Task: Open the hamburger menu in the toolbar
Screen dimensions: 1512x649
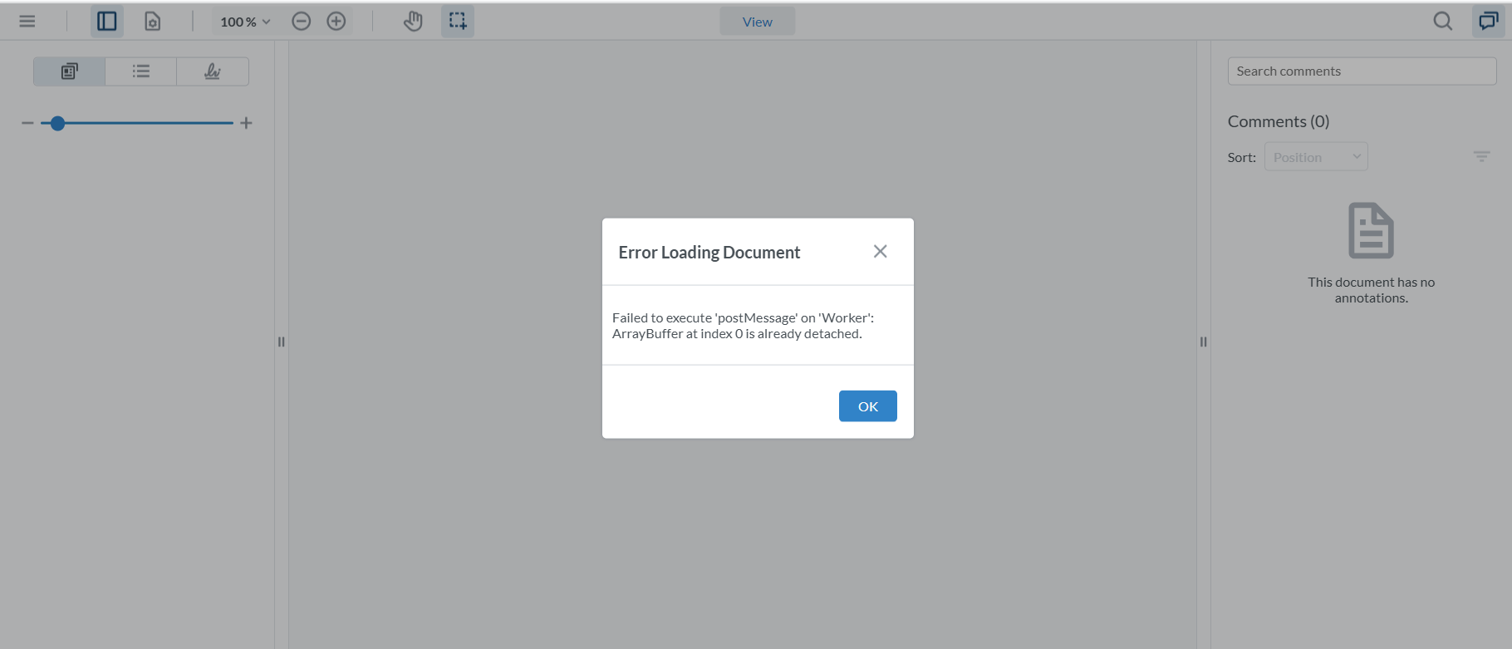Action: point(27,22)
